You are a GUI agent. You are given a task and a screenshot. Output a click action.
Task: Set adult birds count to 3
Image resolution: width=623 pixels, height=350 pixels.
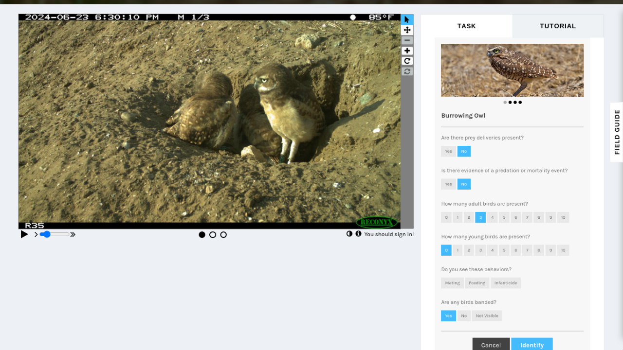click(480, 217)
